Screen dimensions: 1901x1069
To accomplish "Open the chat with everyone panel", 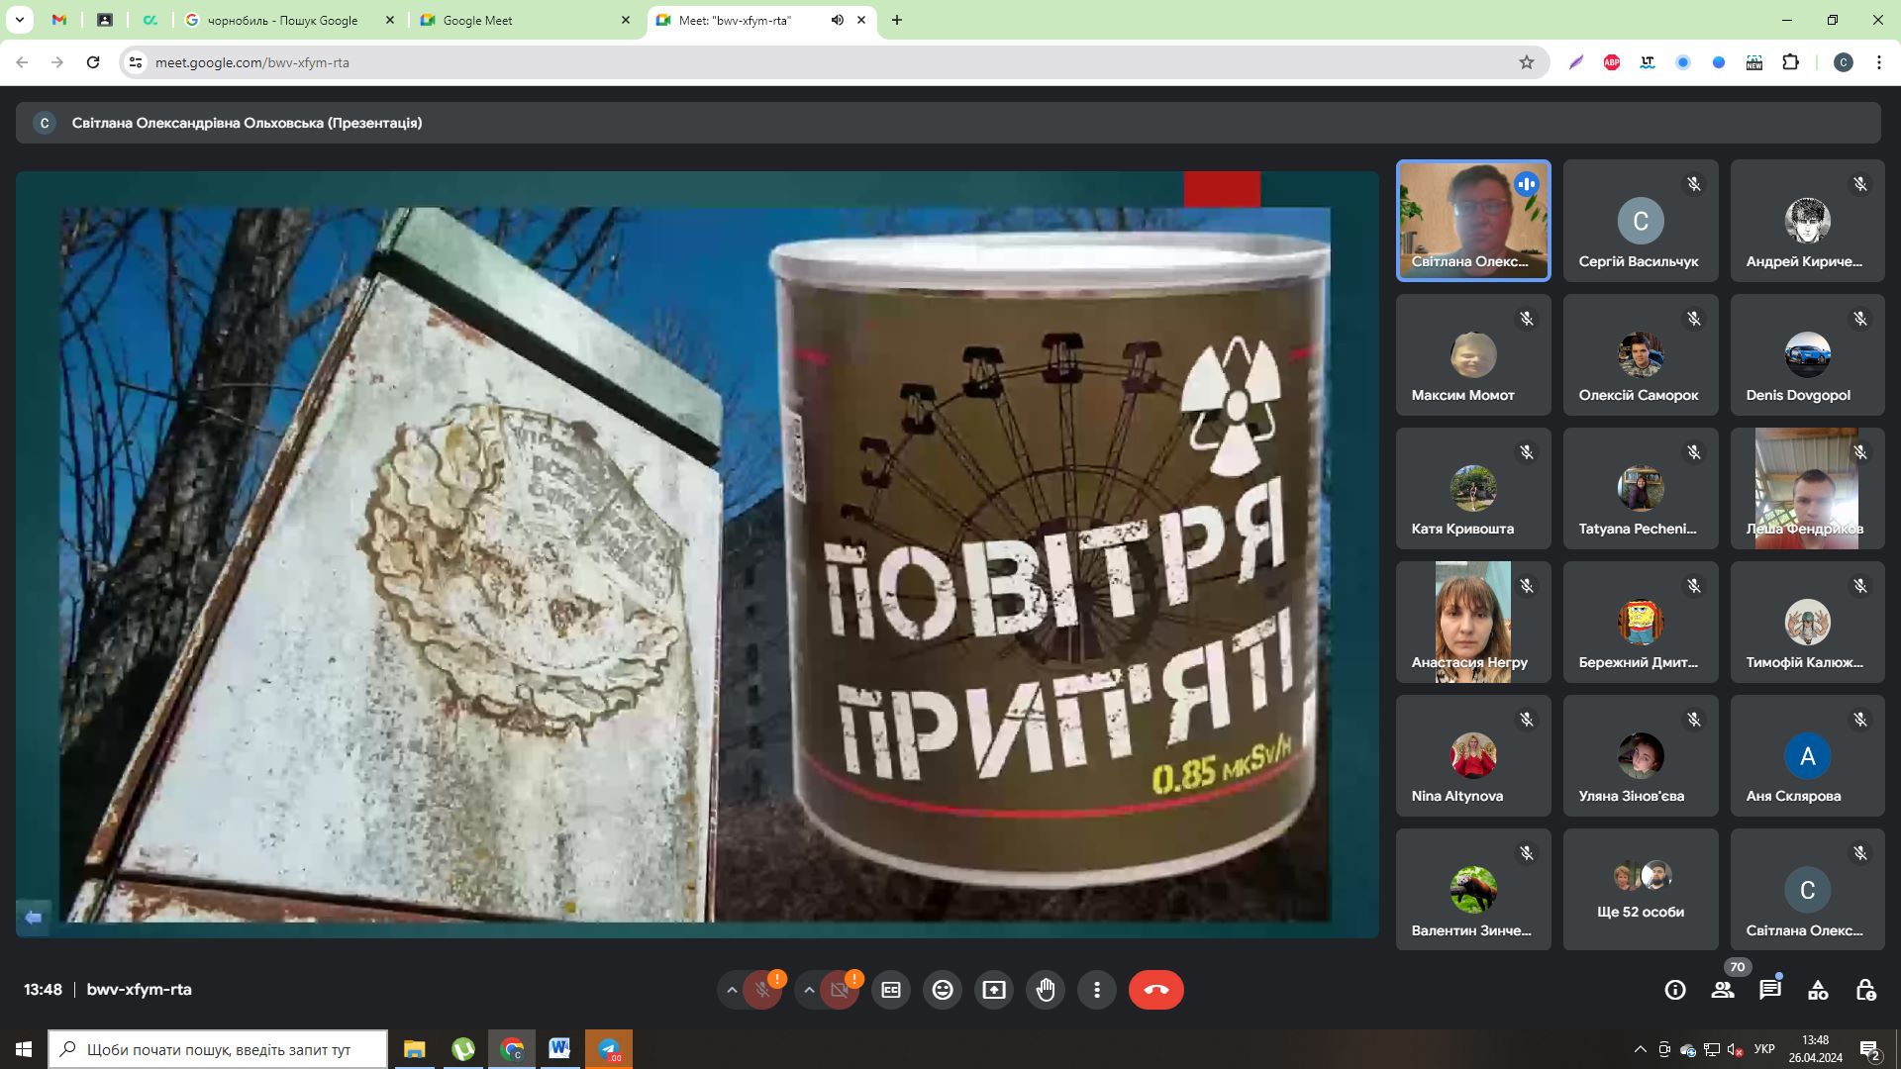I will pos(1770,990).
